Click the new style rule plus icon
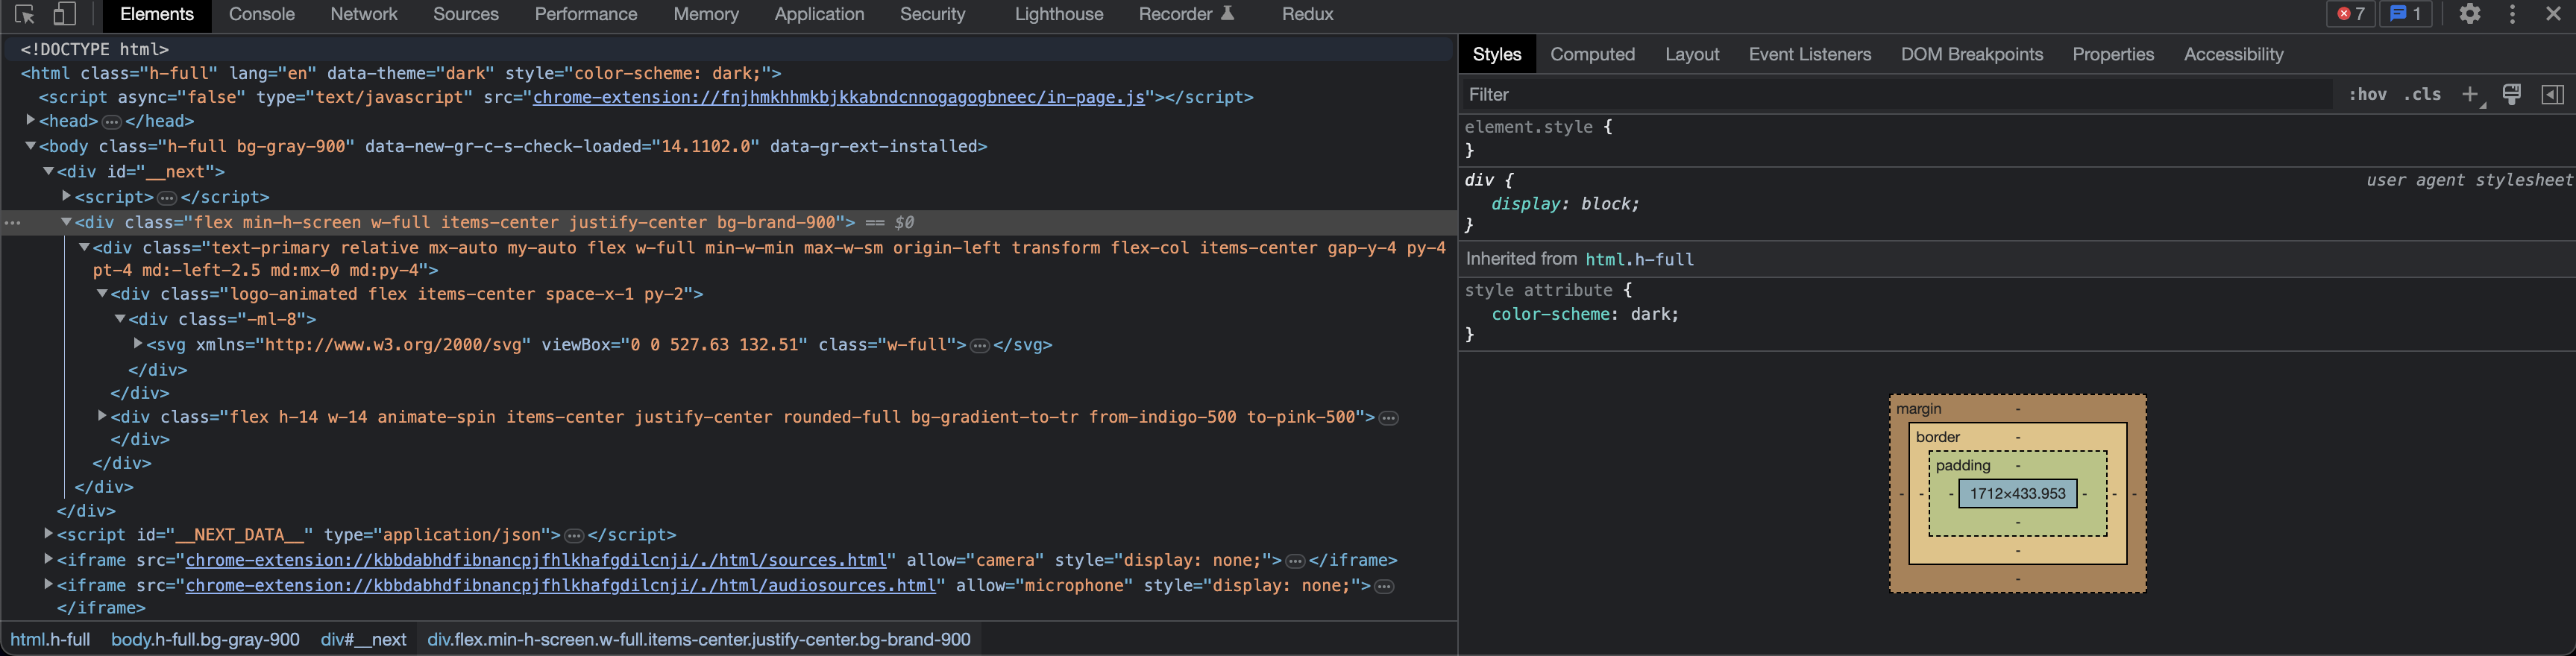 click(x=2470, y=95)
